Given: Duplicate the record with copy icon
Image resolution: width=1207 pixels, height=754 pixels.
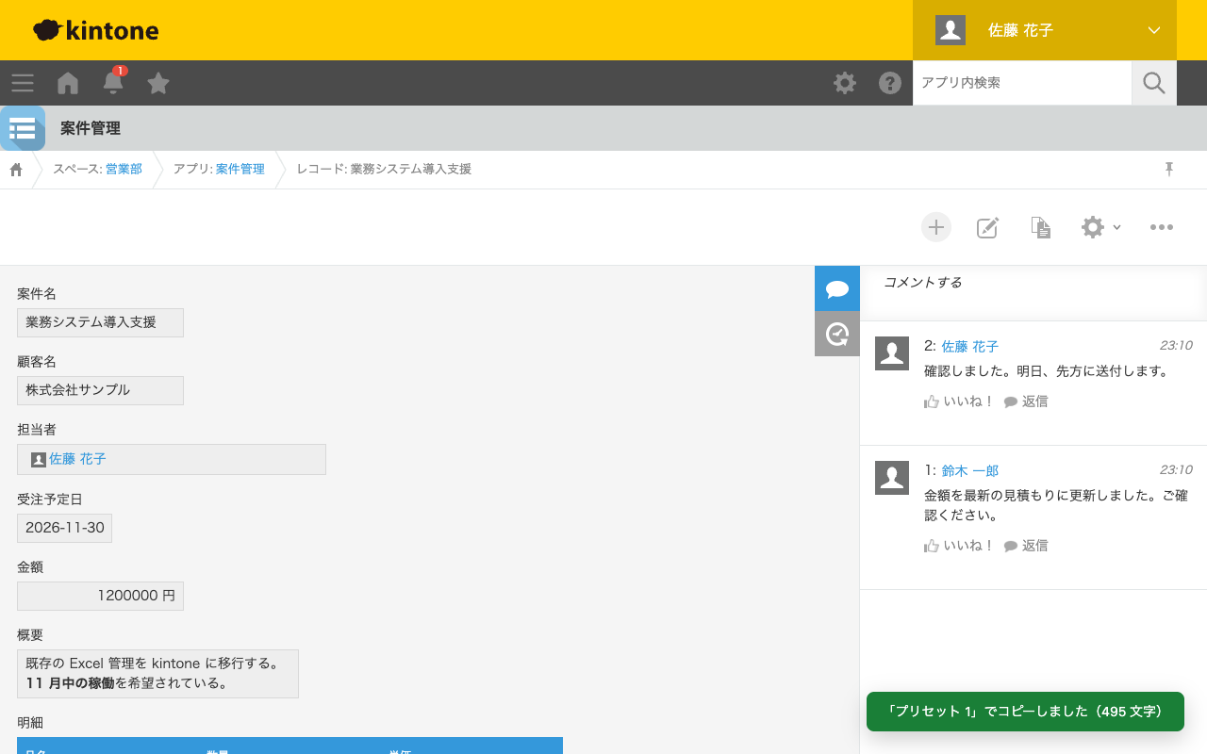Looking at the screenshot, I should point(1040,227).
